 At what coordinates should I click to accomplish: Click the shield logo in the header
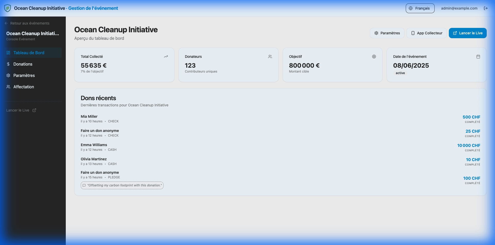[x=7, y=8]
